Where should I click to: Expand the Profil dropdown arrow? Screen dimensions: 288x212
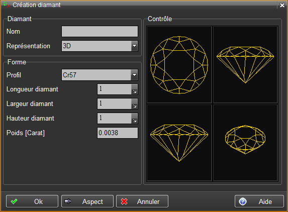134,75
